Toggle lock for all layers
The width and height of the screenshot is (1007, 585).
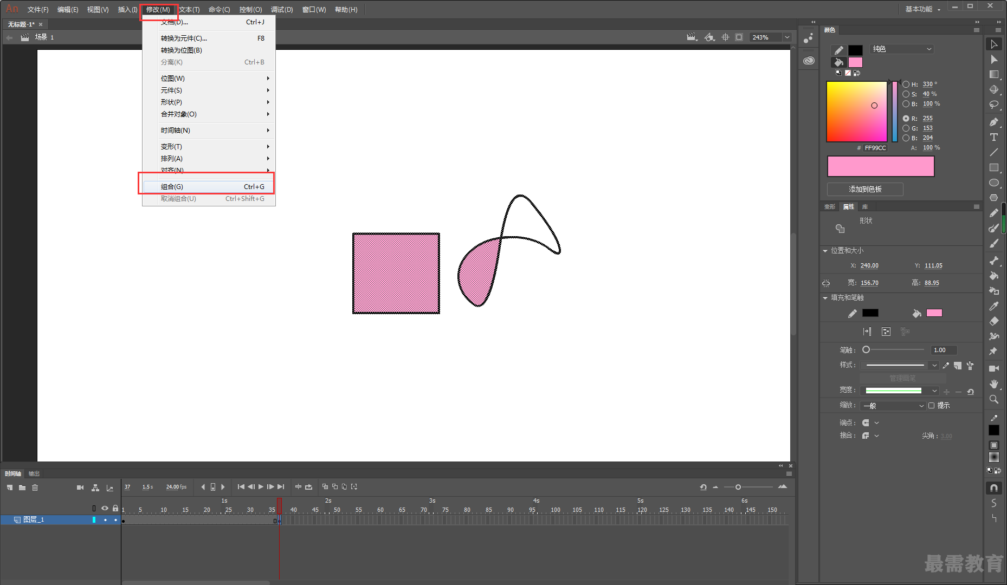click(115, 508)
